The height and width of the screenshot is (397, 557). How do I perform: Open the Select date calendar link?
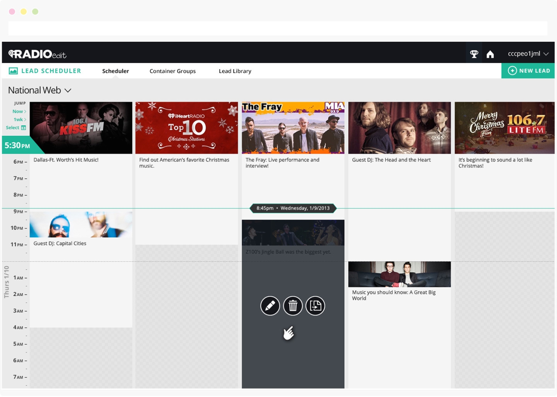16,128
